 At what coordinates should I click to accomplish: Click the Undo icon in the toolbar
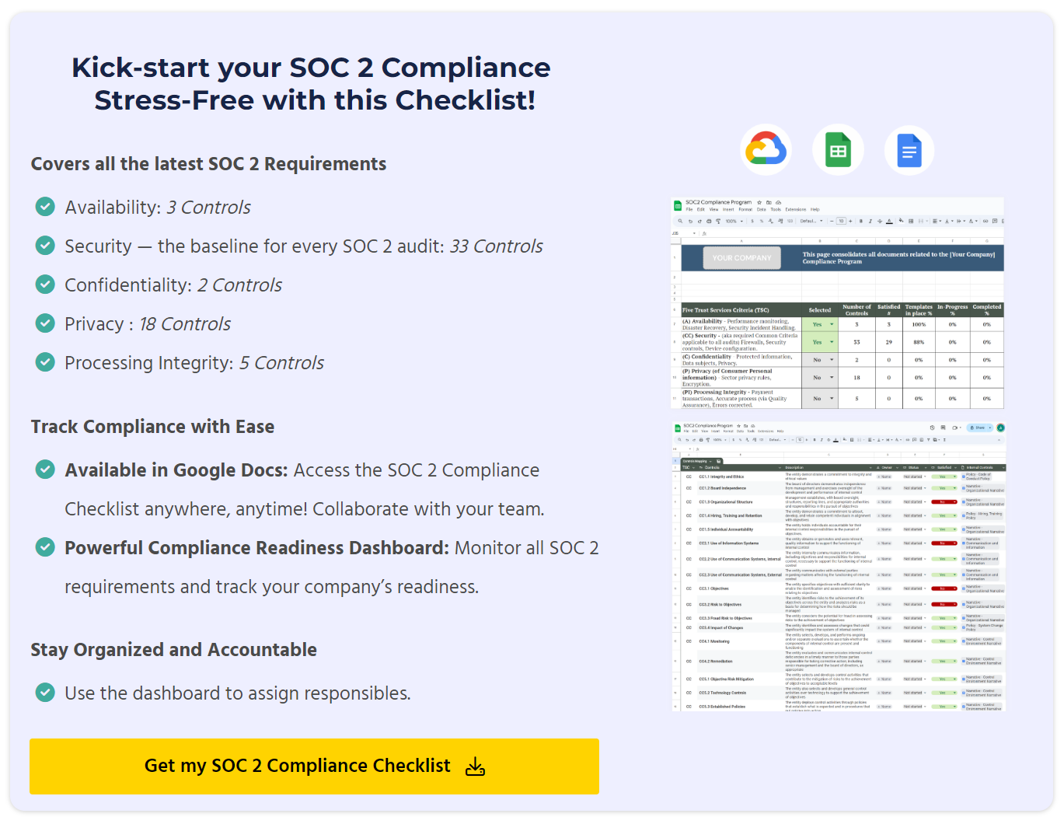tap(691, 221)
